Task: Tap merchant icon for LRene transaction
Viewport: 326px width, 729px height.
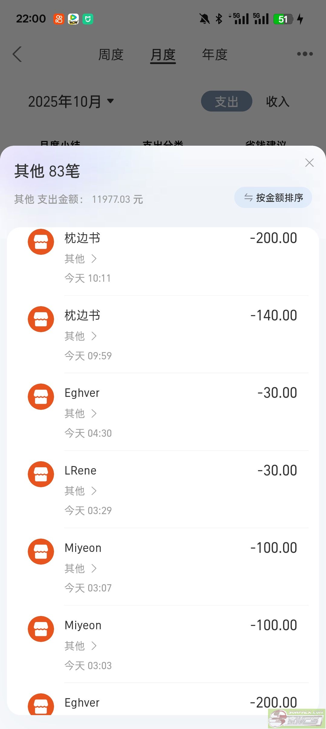Action: click(41, 474)
